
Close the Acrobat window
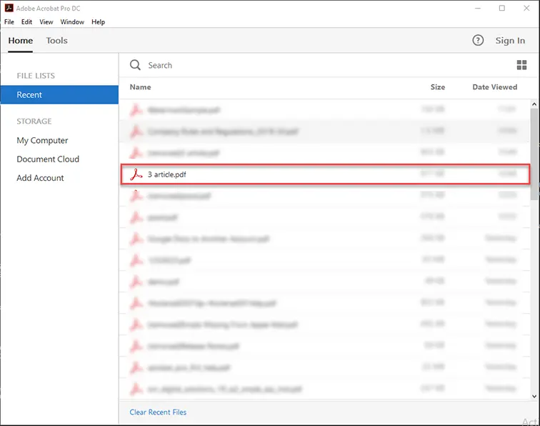coord(526,9)
